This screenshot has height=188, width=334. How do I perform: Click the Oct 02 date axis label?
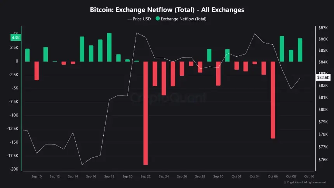237,176
